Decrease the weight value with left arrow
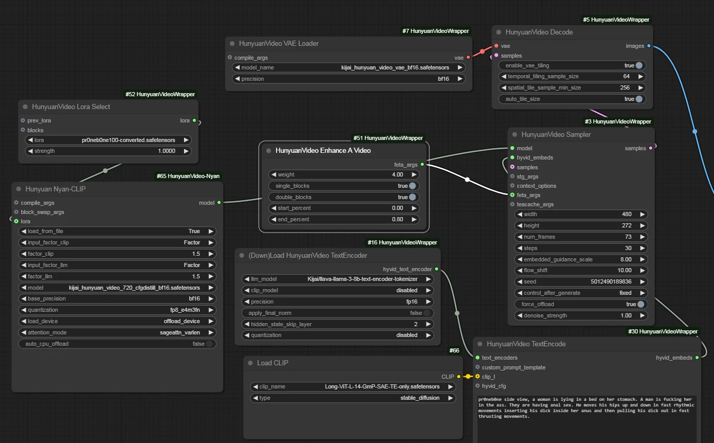The height and width of the screenshot is (443, 714). point(274,174)
